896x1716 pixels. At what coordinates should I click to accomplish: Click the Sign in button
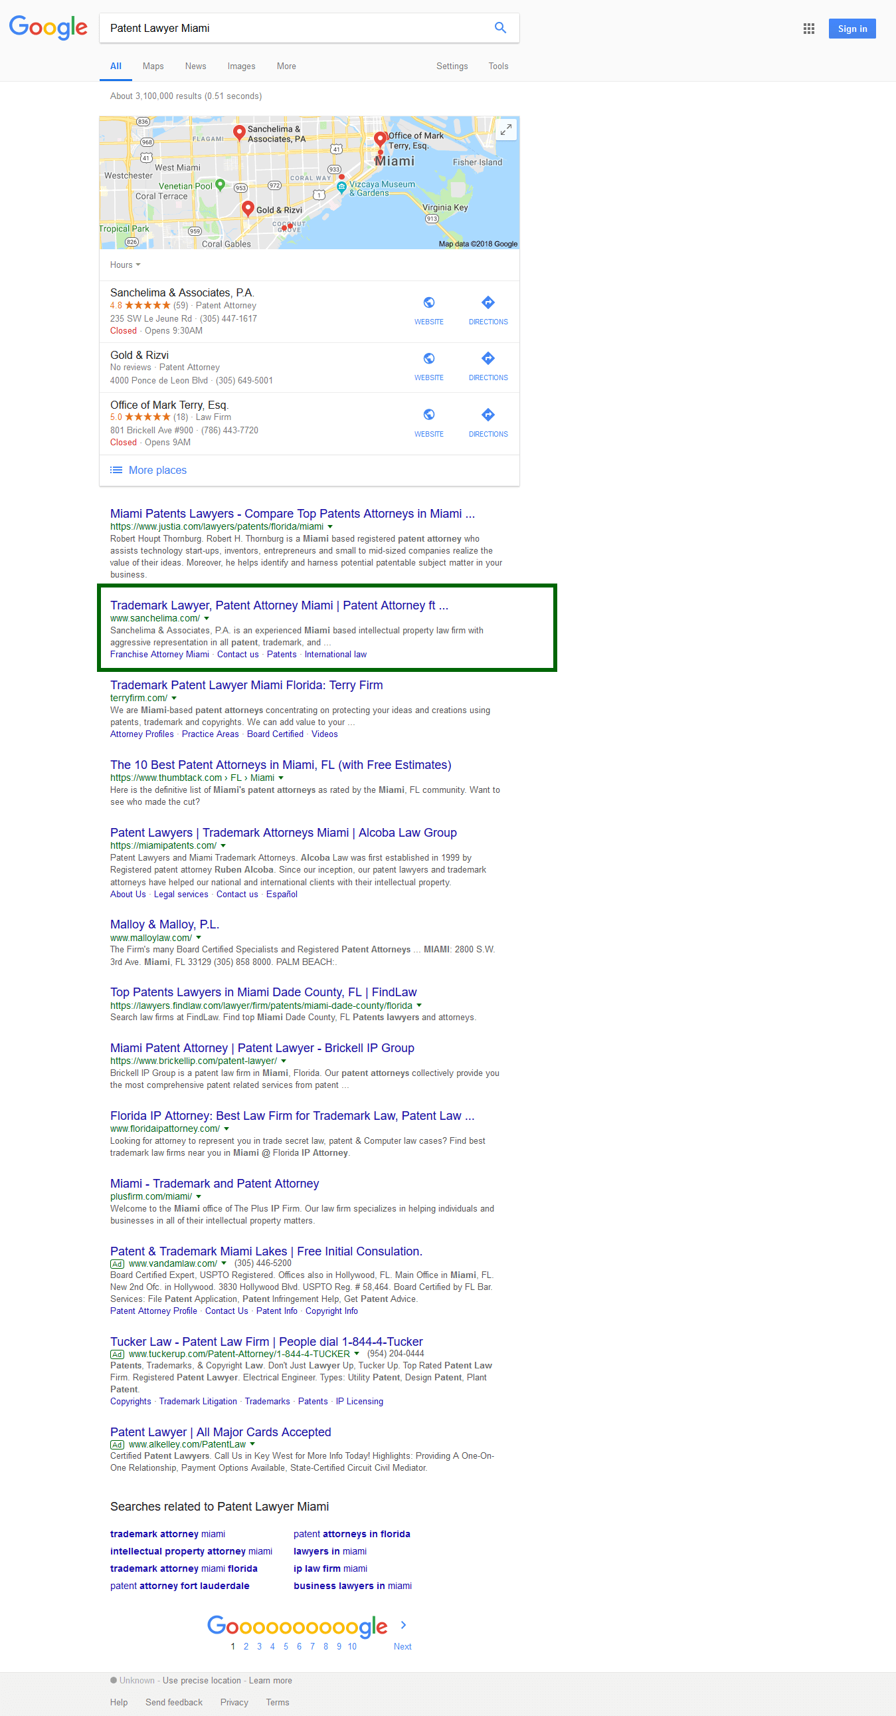(852, 29)
